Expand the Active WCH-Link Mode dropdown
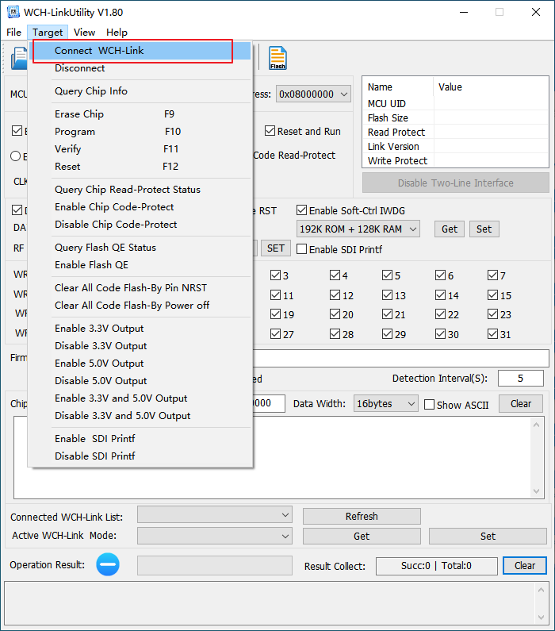The image size is (555, 631). coord(215,536)
